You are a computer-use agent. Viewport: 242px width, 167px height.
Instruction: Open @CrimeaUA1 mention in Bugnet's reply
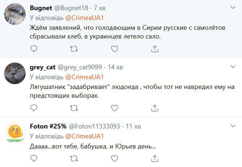click(84, 17)
